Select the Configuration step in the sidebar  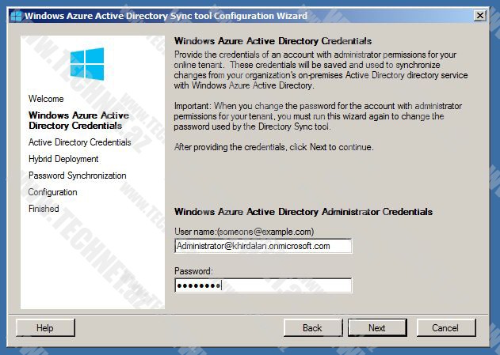(x=52, y=192)
